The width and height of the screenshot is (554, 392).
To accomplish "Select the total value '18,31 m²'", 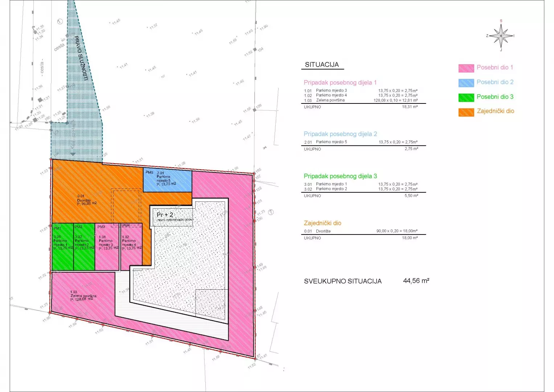I will [x=410, y=107].
